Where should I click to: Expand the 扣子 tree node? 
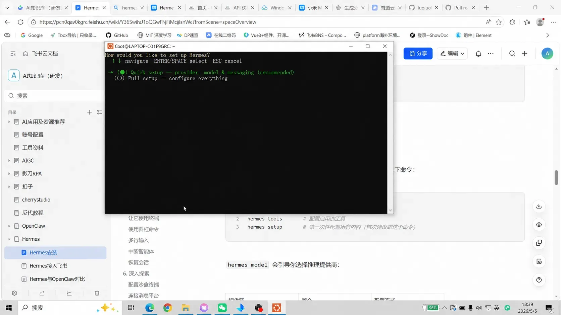[9, 187]
